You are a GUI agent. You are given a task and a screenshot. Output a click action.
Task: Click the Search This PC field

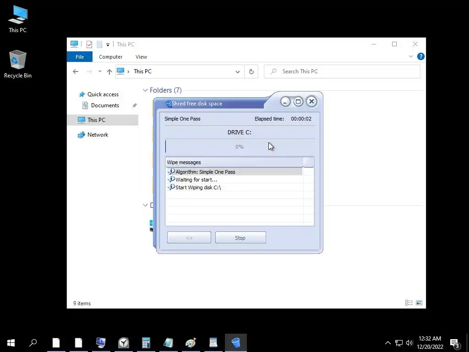click(x=342, y=71)
